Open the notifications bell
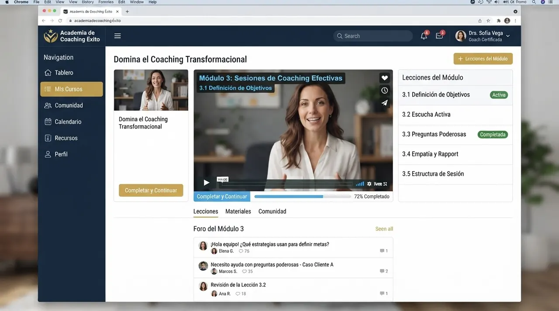Screen dimensions: 559x311 tap(424, 36)
